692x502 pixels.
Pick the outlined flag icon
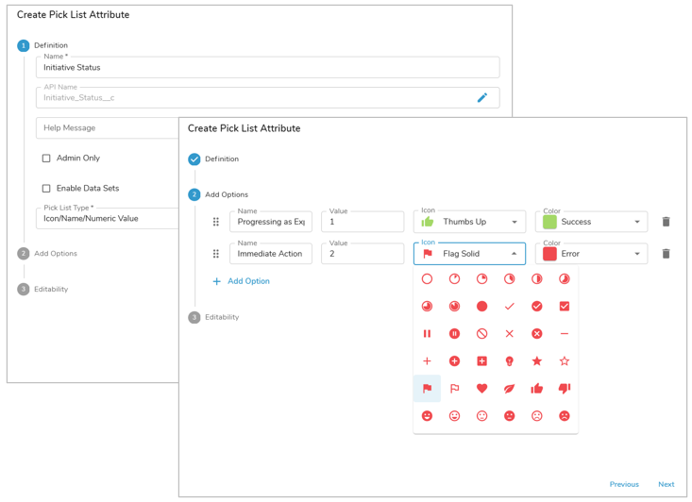[x=454, y=389]
